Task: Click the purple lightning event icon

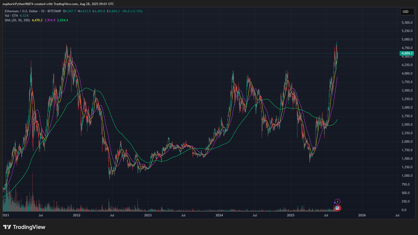Action: [337, 202]
